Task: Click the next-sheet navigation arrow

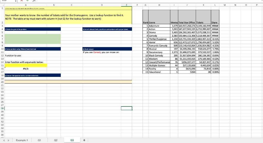Action: [x=8, y=140]
